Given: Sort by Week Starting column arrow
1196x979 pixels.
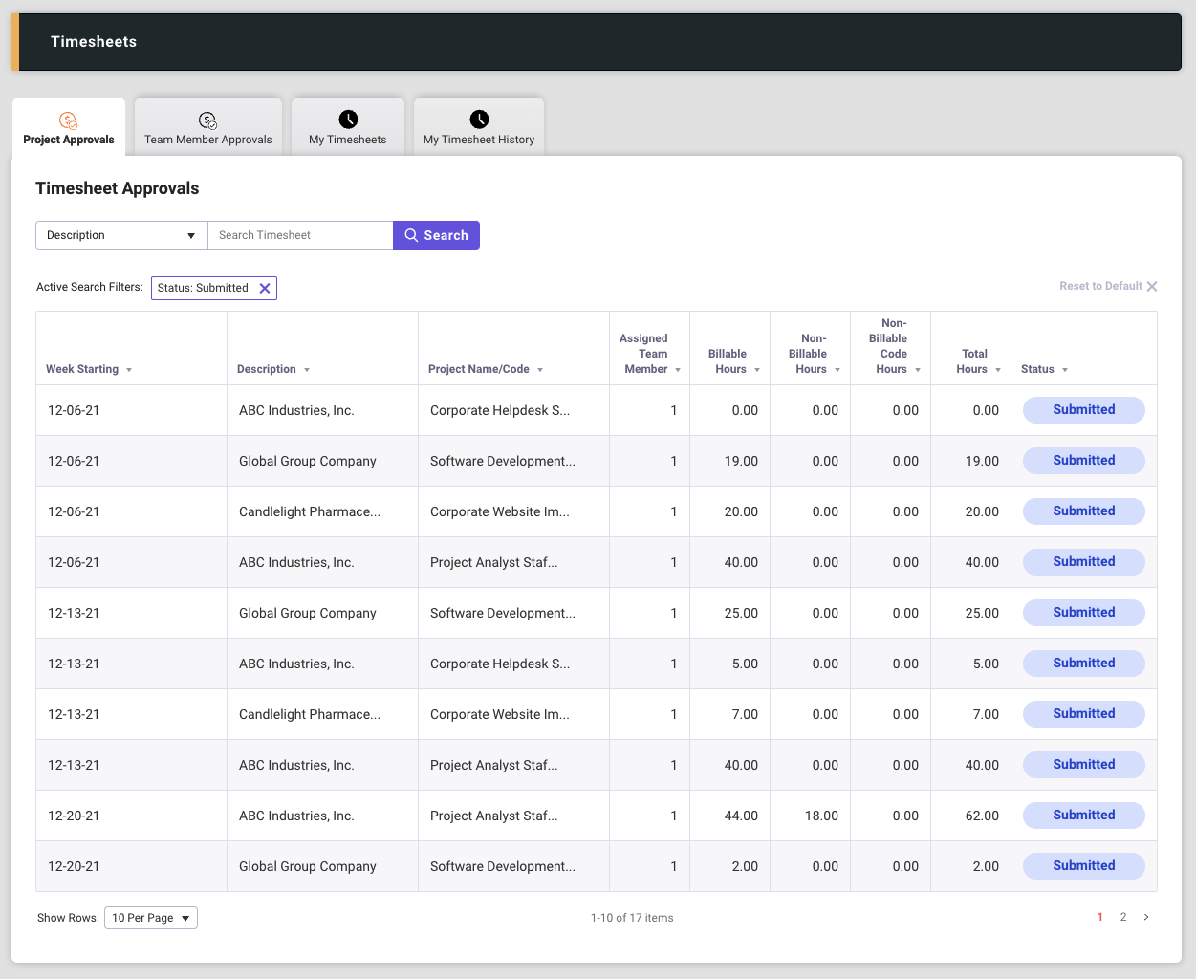Looking at the screenshot, I should coord(129,370).
